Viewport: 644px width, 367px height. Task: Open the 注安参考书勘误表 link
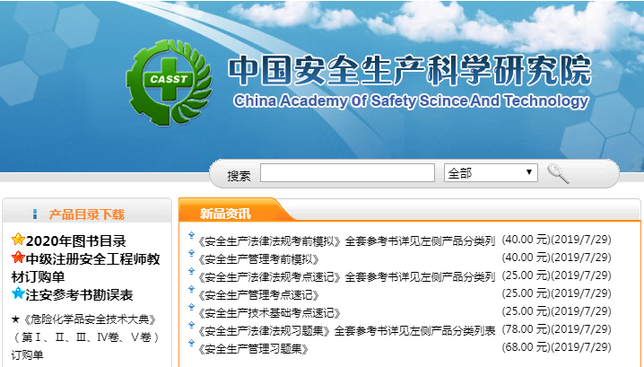point(79,294)
